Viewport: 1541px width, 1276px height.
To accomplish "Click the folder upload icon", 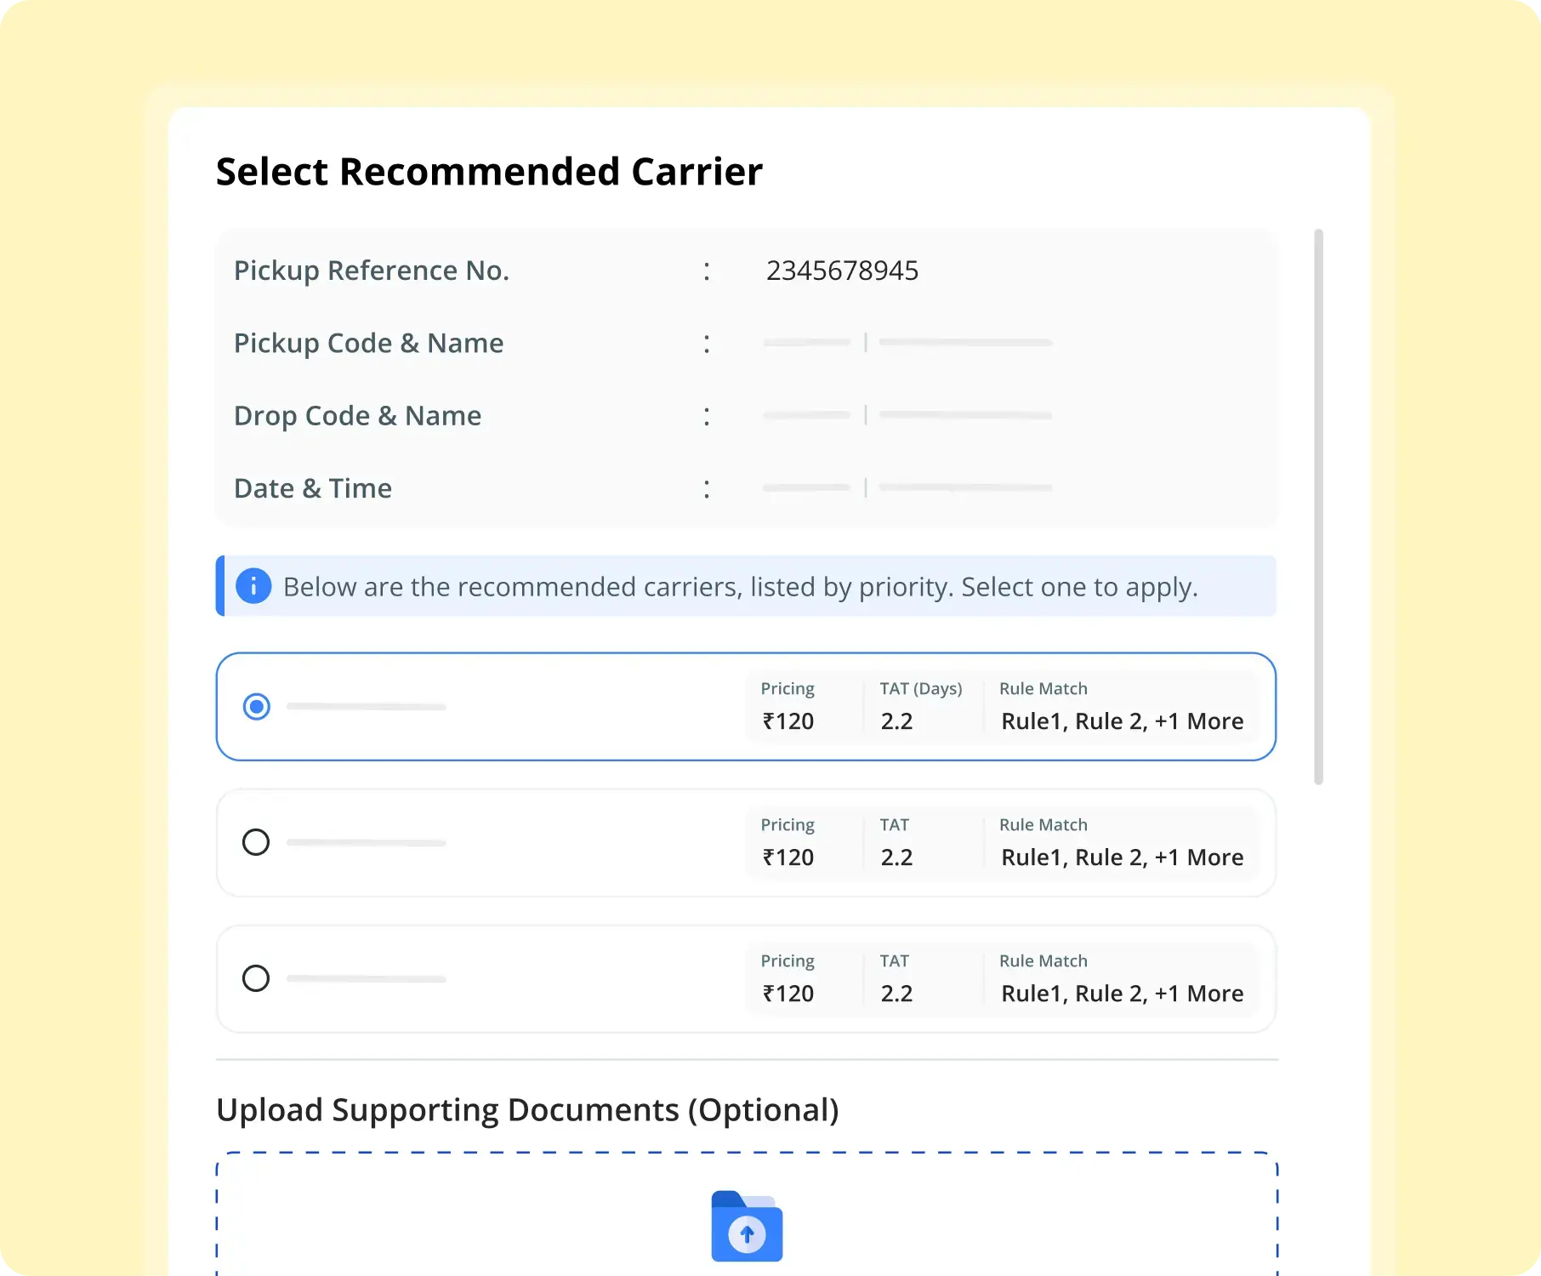I will [747, 1226].
